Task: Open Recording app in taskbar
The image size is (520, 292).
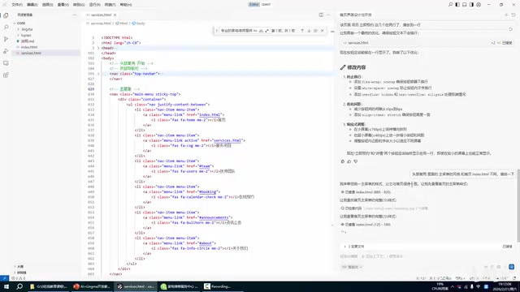Action: click(x=218, y=286)
